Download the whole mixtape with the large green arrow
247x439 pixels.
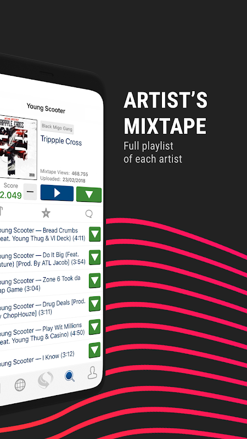[x=89, y=194]
